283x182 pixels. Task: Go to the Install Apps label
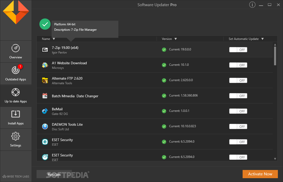(x=16, y=123)
